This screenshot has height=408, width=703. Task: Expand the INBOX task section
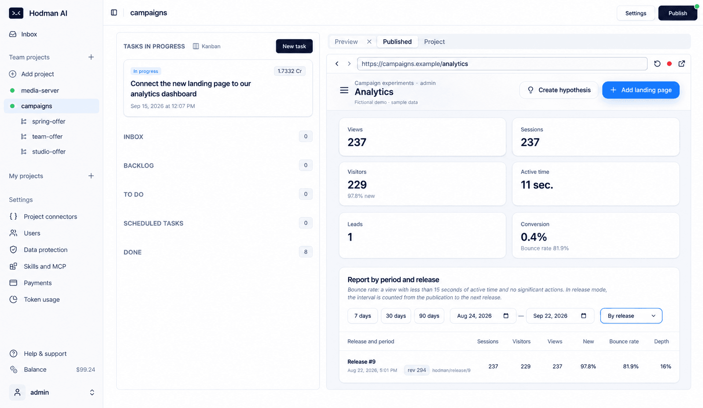click(x=218, y=137)
